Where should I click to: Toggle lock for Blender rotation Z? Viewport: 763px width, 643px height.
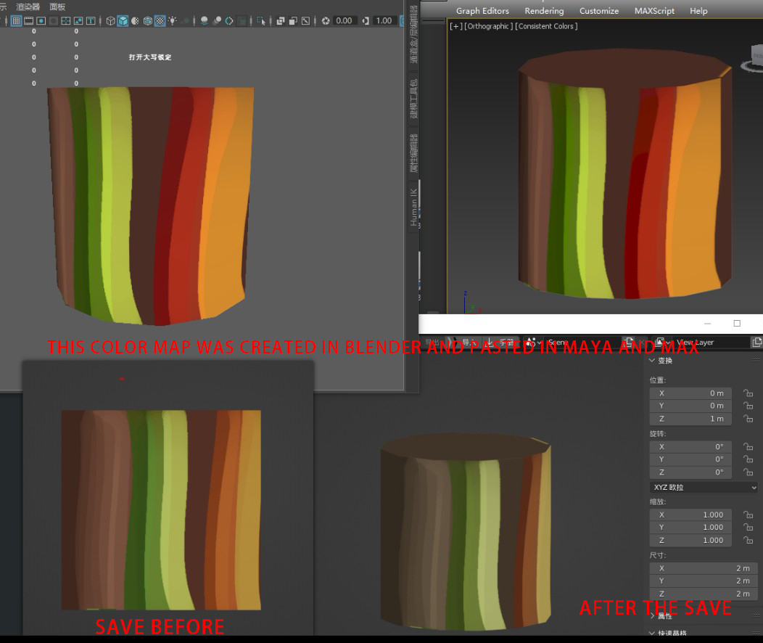[748, 472]
